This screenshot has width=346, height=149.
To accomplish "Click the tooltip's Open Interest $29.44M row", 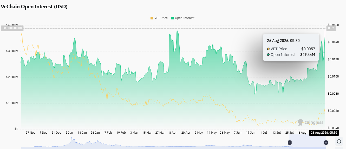I will pyautogui.click(x=291, y=55).
